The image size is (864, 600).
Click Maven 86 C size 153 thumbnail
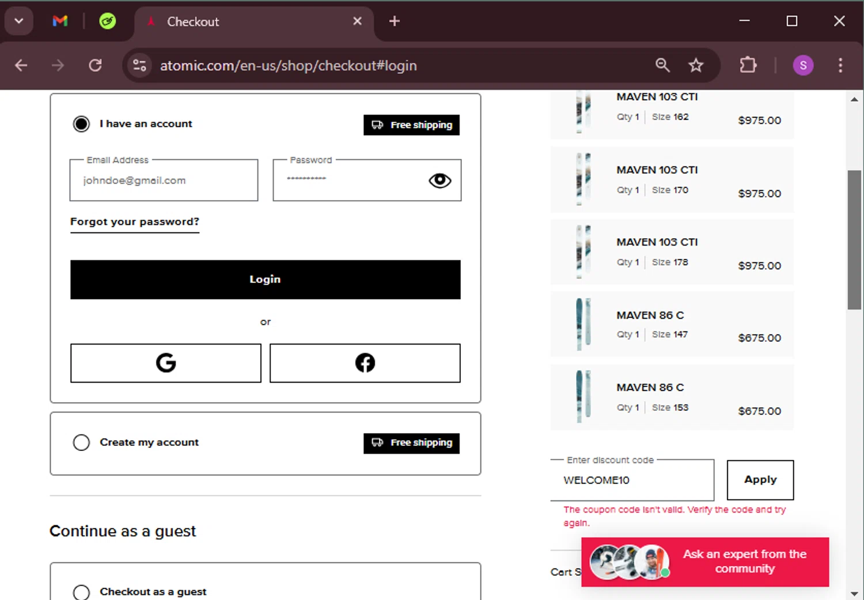tap(583, 397)
